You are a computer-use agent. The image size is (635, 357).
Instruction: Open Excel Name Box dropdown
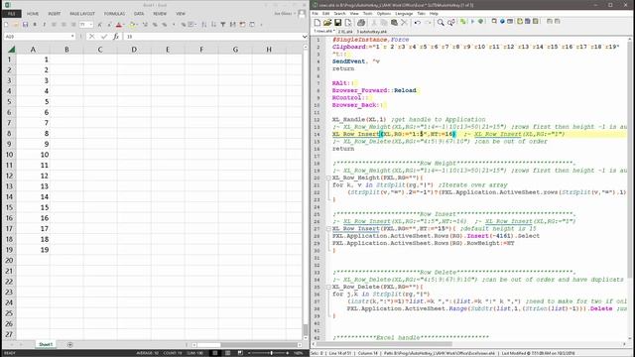pyautogui.click(x=72, y=37)
